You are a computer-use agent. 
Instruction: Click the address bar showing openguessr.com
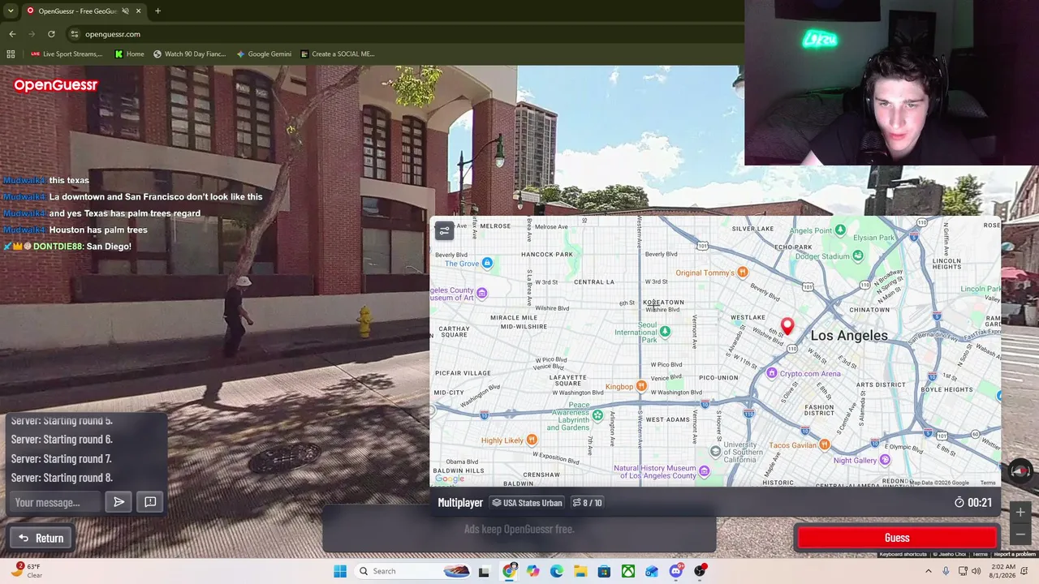[406, 34]
